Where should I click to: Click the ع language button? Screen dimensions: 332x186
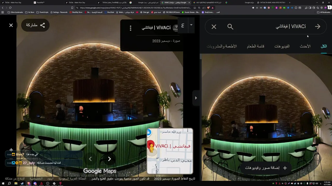click(183, 25)
